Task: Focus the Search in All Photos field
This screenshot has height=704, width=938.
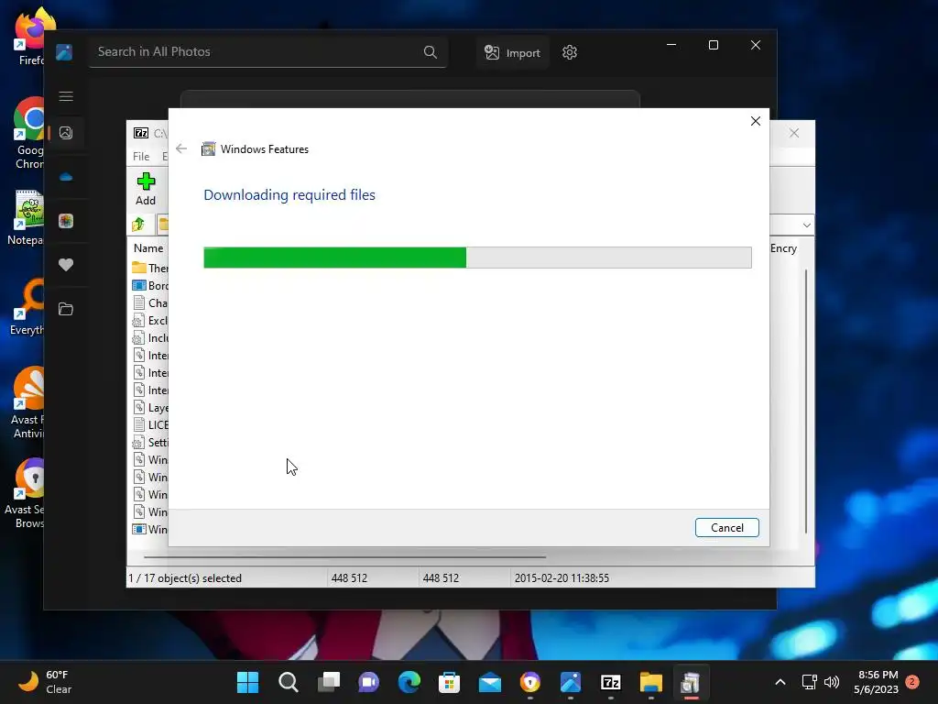Action: click(x=268, y=52)
